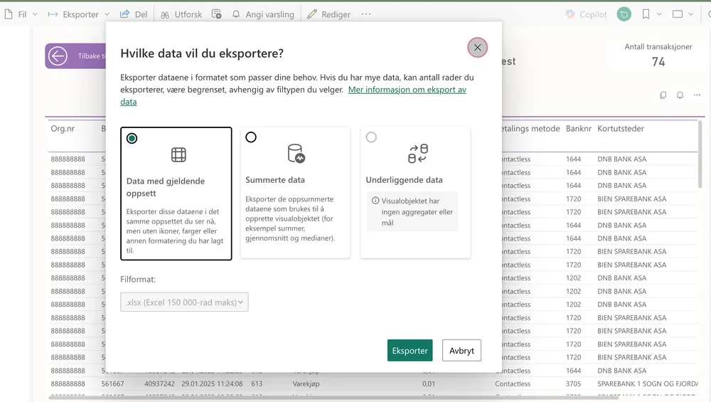
Task: Select the 'Underliggende data' radio button
Action: (371, 137)
